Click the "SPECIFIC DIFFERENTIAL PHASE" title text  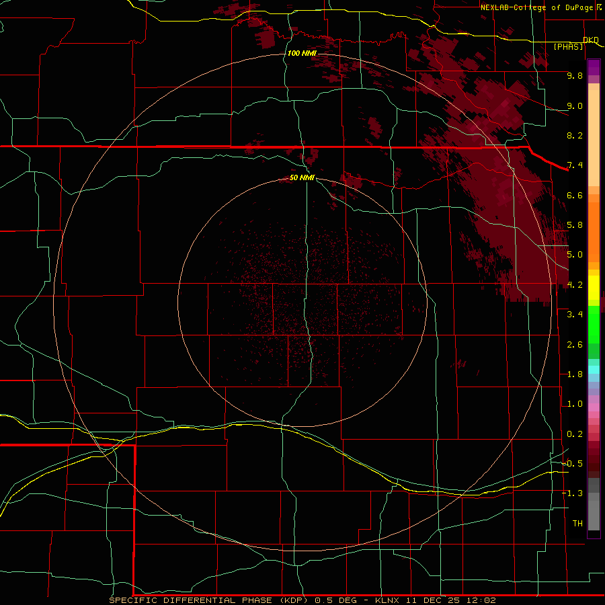point(192,600)
